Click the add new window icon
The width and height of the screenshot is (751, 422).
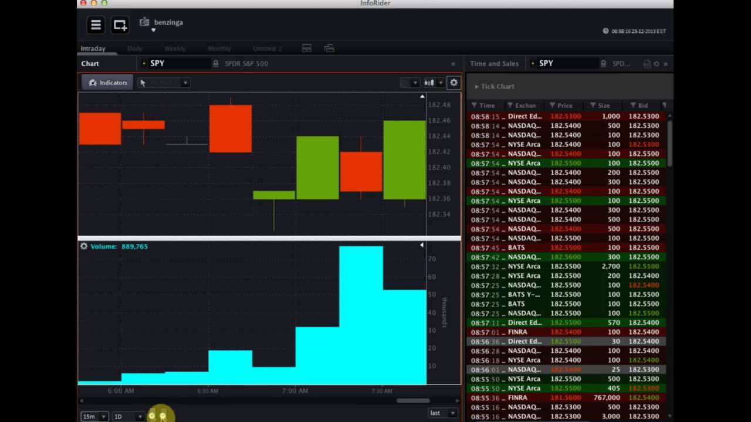[x=120, y=25]
